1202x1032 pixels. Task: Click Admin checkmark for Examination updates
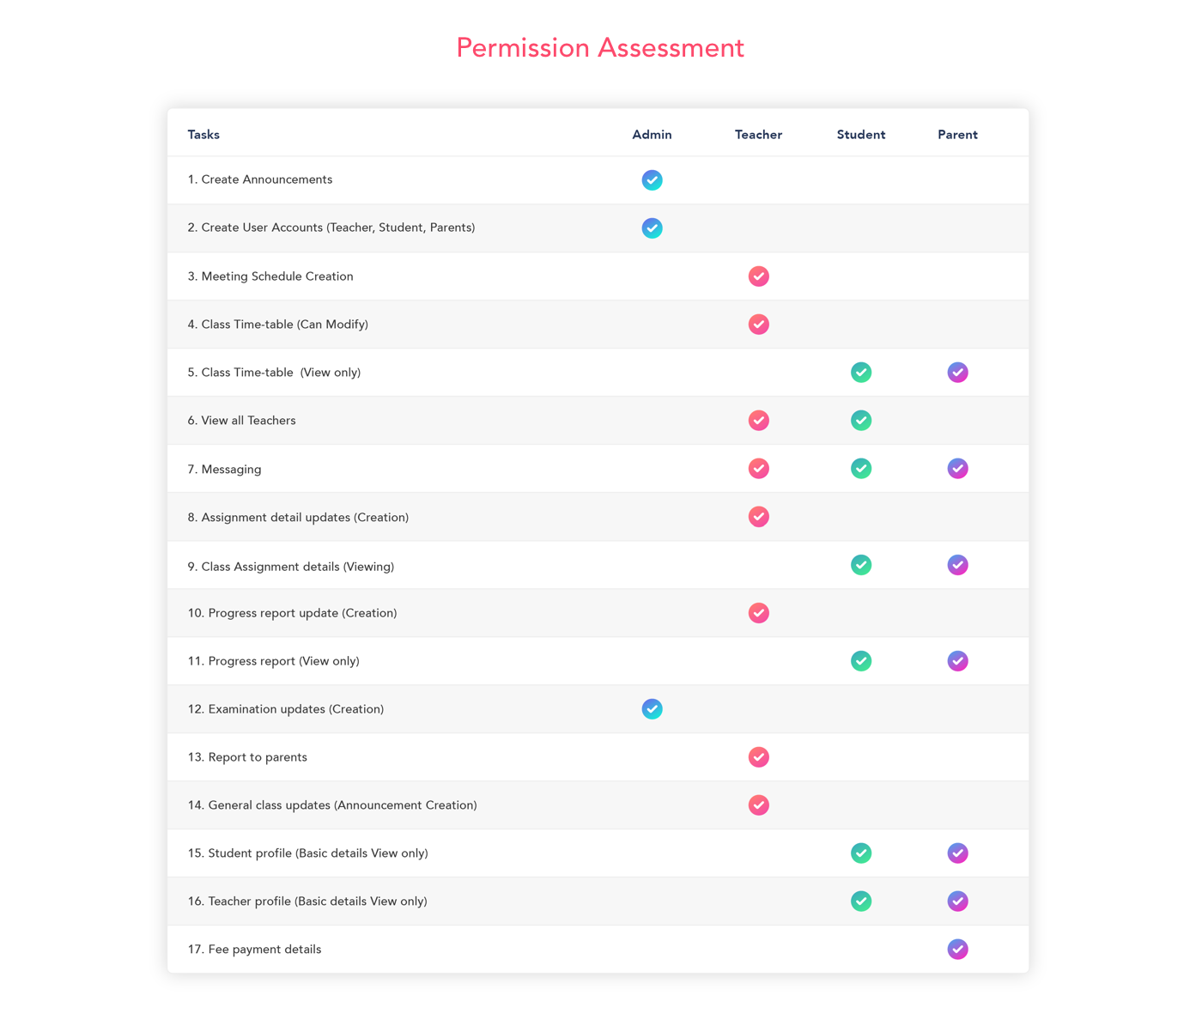[653, 709]
